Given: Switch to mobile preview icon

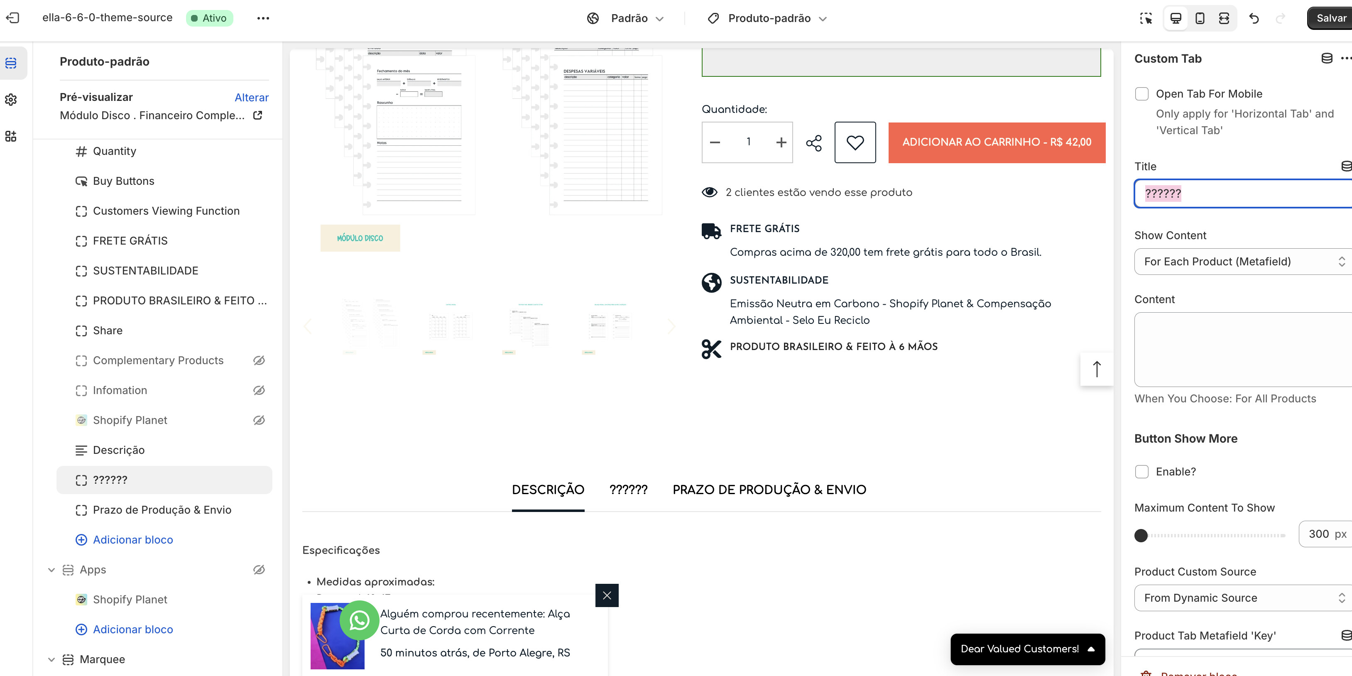Looking at the screenshot, I should (x=1200, y=18).
